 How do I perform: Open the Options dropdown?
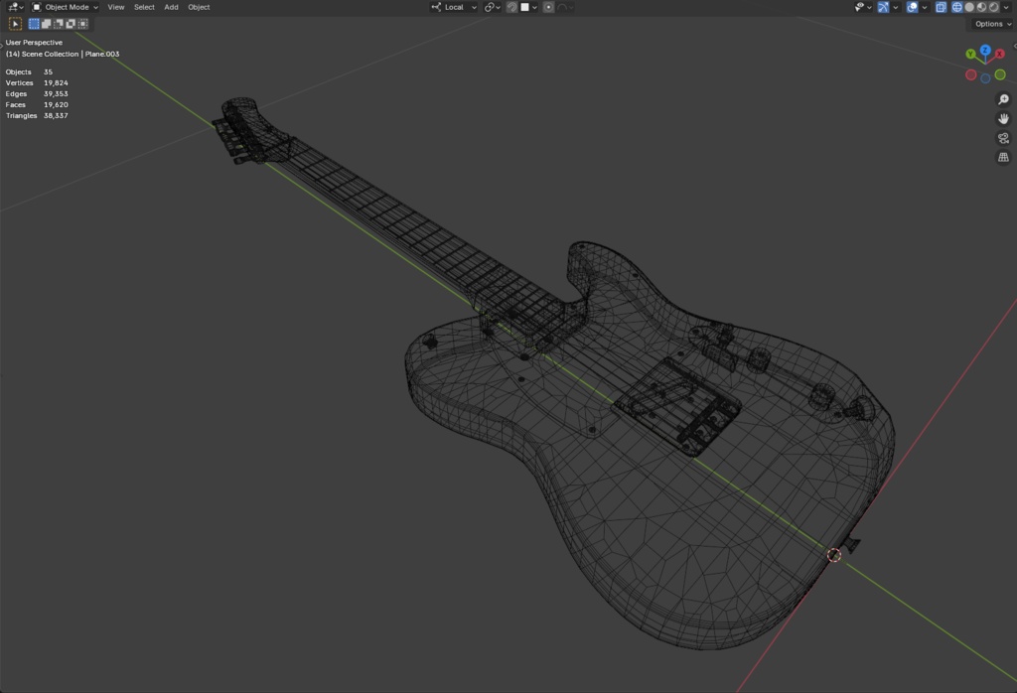pyautogui.click(x=992, y=24)
